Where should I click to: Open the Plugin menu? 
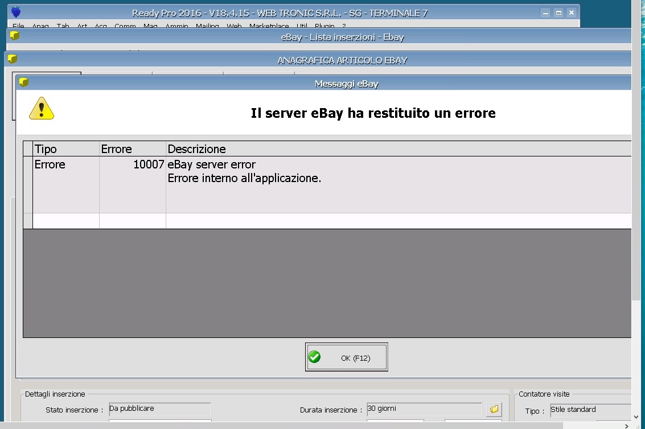pos(324,26)
